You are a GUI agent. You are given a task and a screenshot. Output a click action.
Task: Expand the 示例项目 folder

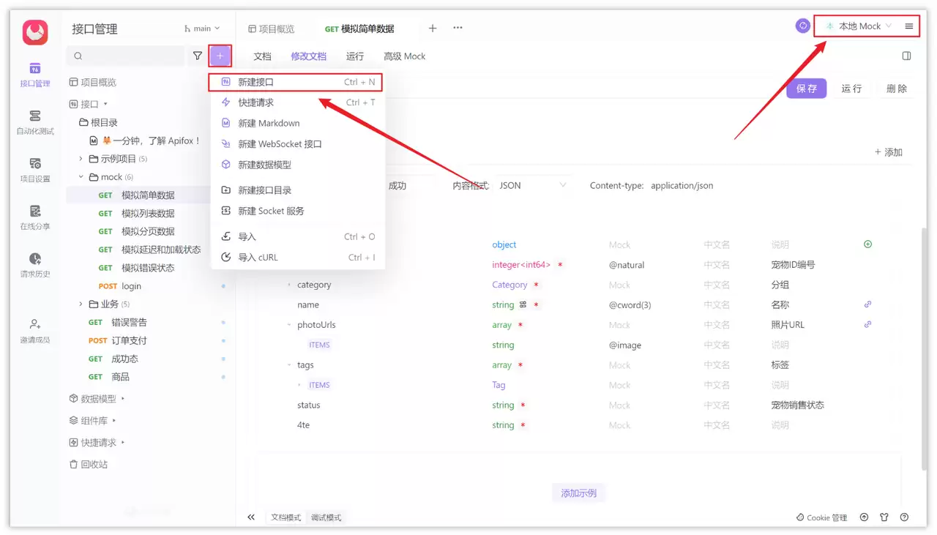point(81,159)
